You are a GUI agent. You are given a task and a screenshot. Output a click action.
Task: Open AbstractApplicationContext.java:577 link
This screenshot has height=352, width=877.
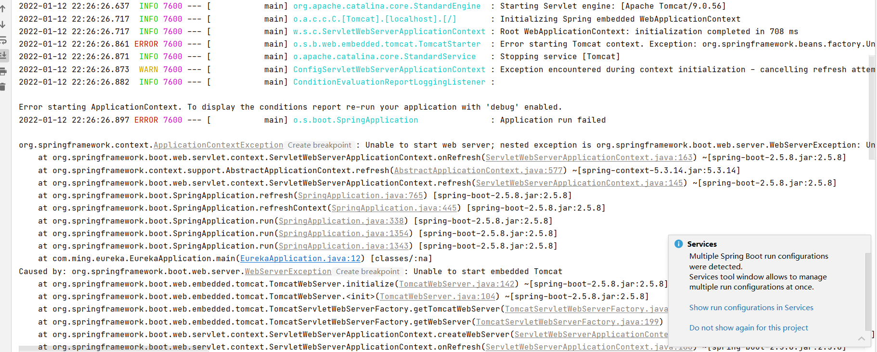coord(478,171)
